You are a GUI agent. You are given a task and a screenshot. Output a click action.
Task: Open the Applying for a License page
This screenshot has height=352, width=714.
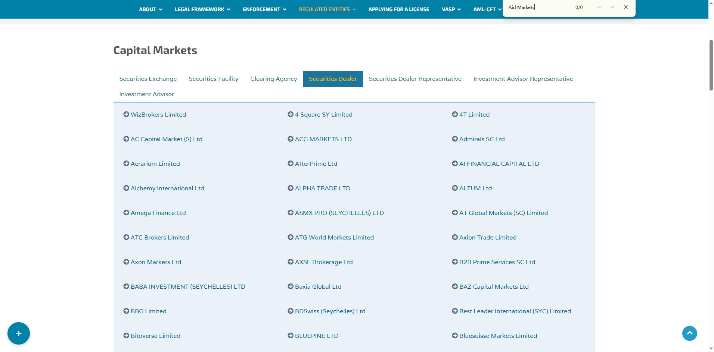pyautogui.click(x=398, y=9)
